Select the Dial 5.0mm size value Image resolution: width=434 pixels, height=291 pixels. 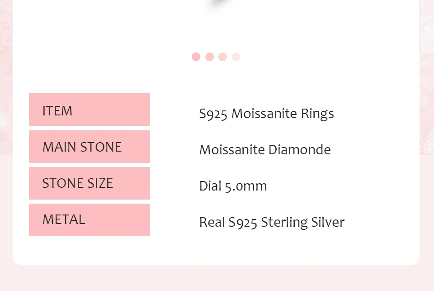[233, 186]
